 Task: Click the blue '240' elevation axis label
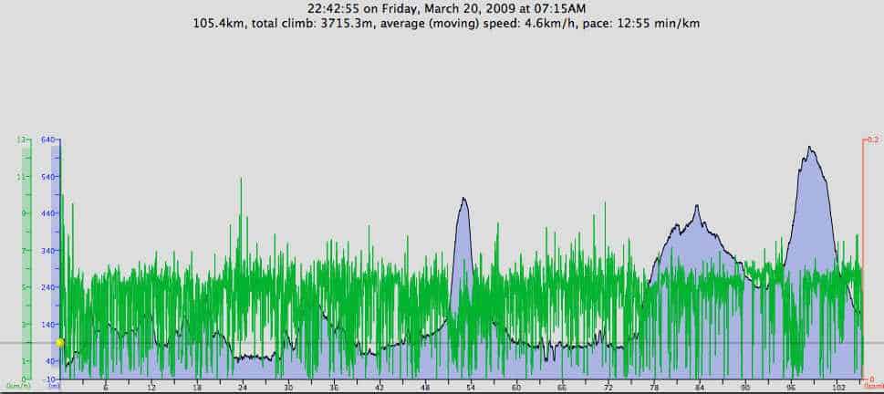(47, 287)
